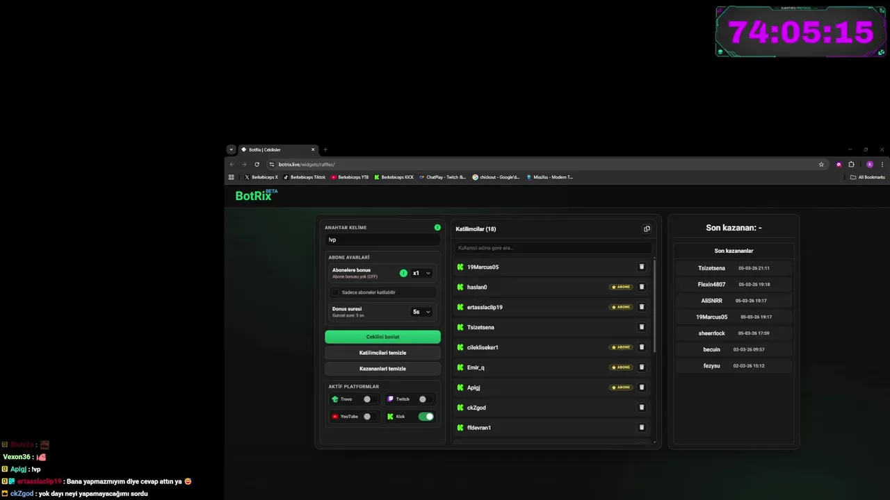Disable the Kick platform toggle

point(426,417)
